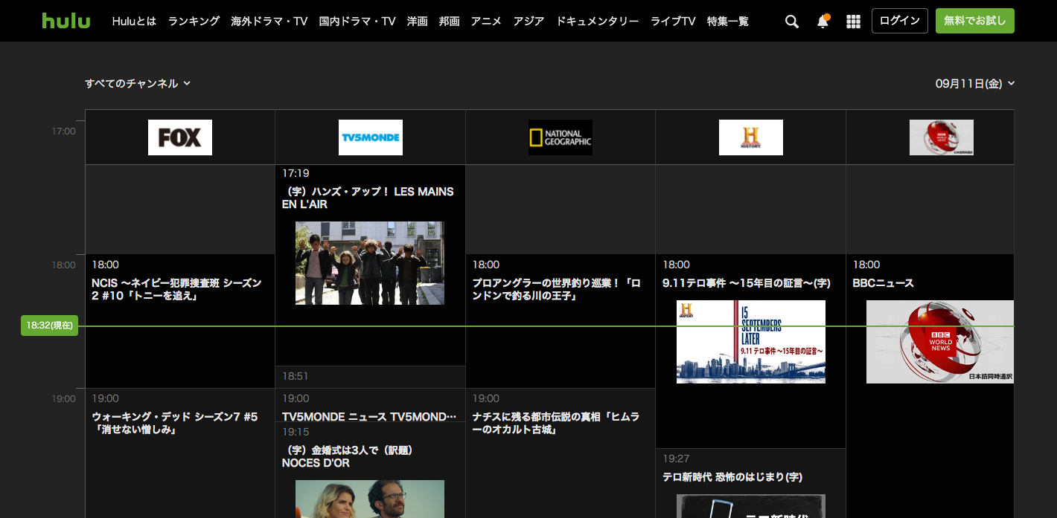Select the TV5MONDE channel logo
The width and height of the screenshot is (1057, 518).
(370, 137)
